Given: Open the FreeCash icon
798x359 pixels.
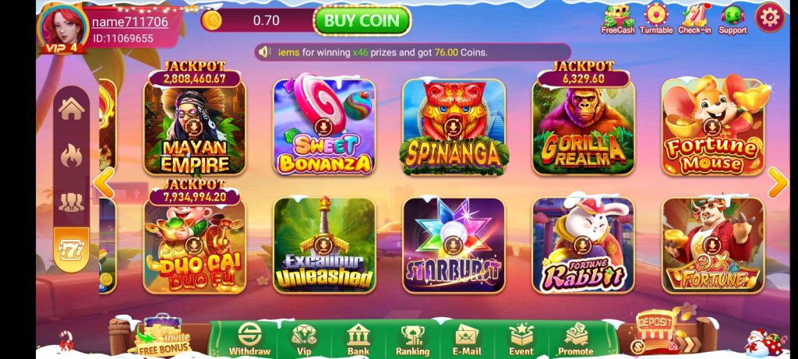Looking at the screenshot, I should [618, 19].
